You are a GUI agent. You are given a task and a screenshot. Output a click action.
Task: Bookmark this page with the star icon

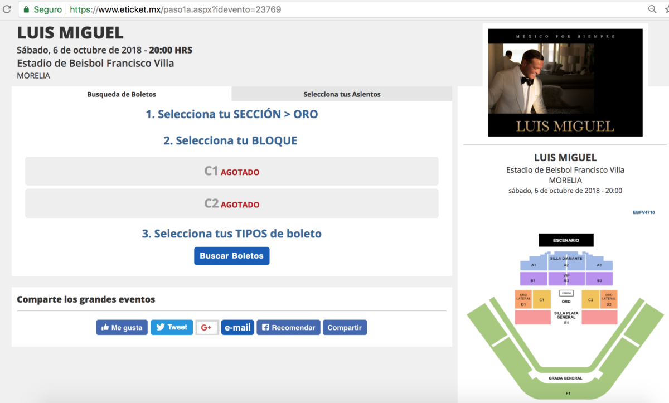pyautogui.click(x=666, y=9)
